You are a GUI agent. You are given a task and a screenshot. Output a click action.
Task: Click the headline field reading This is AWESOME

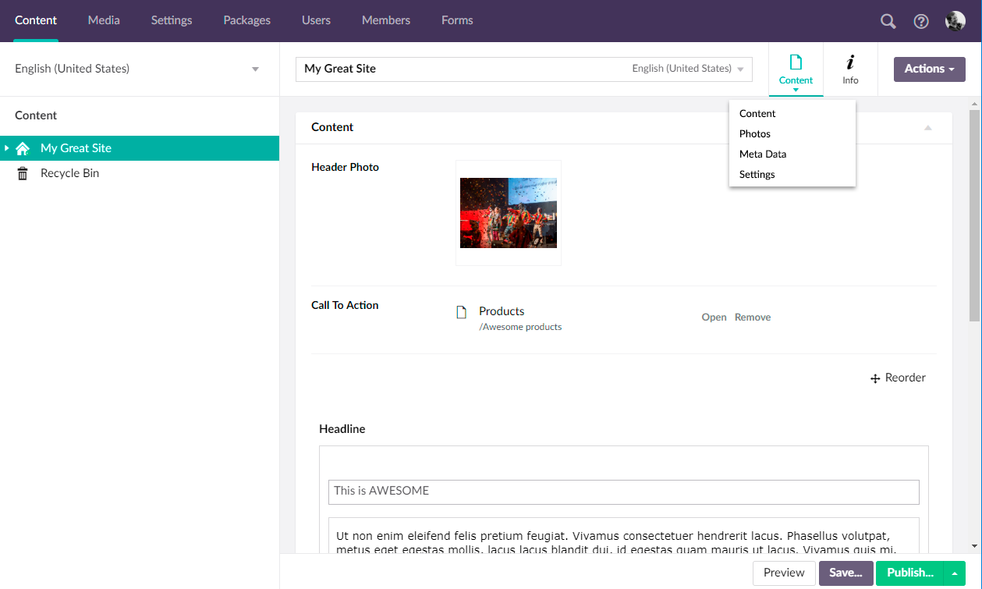point(623,491)
